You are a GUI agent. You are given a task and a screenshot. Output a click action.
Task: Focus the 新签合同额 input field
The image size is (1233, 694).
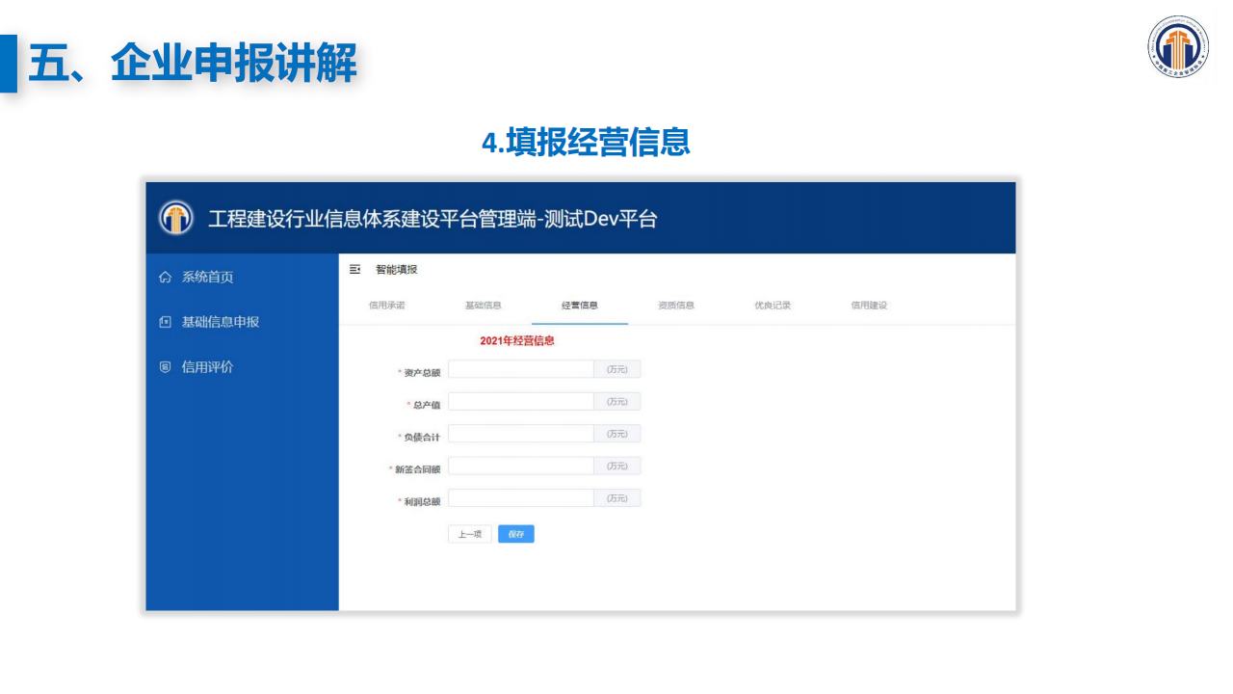coord(521,467)
